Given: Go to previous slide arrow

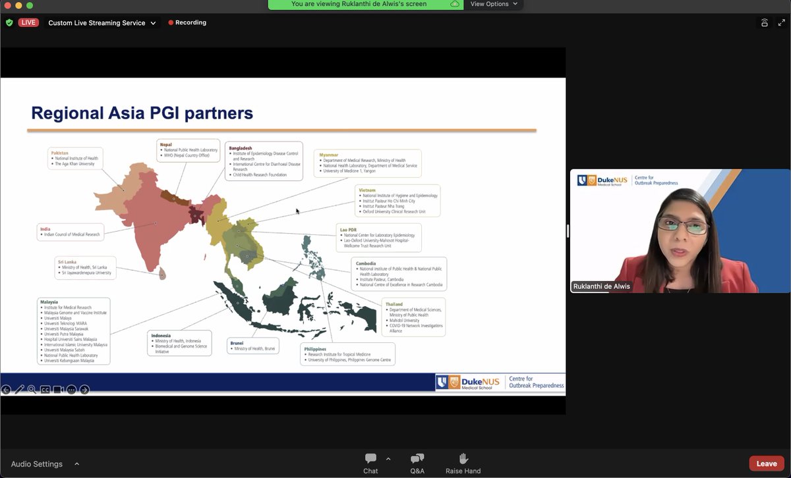Looking at the screenshot, I should point(6,390).
